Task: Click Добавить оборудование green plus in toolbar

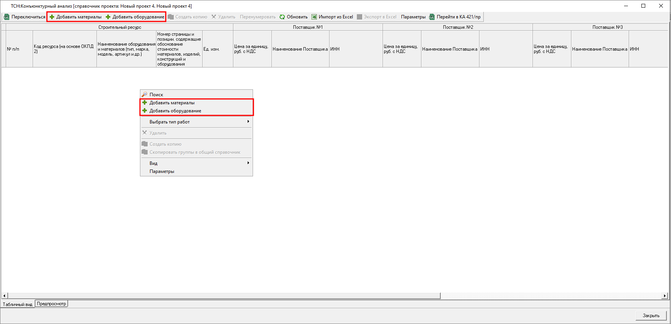Action: point(108,17)
